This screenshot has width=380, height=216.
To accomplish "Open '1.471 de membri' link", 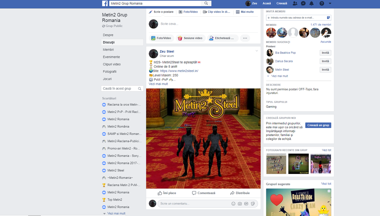I will (321, 25).
